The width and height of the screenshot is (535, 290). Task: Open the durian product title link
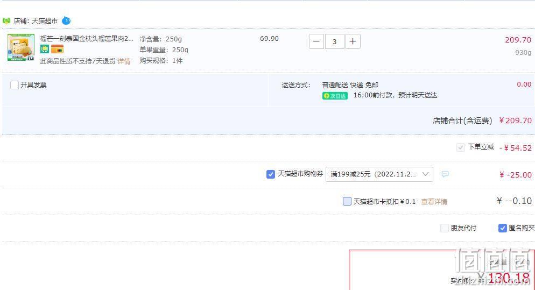87,39
